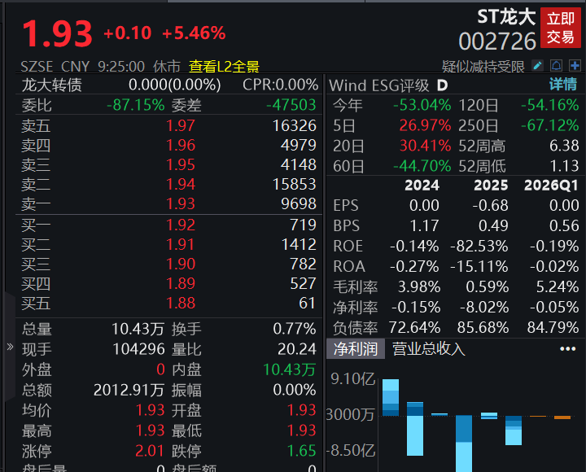Image resolution: width=586 pixels, height=472 pixels.
Task: Click the 量比 value 20.24
Action: (297, 349)
